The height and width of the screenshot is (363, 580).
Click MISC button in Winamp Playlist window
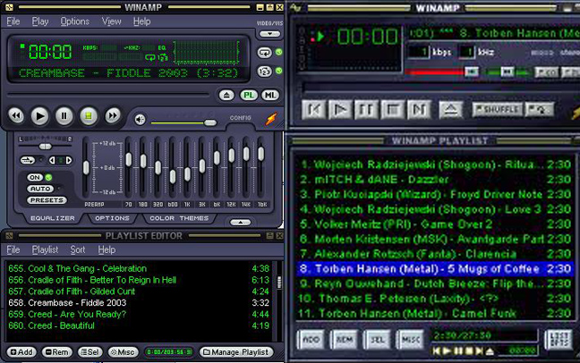(410, 340)
